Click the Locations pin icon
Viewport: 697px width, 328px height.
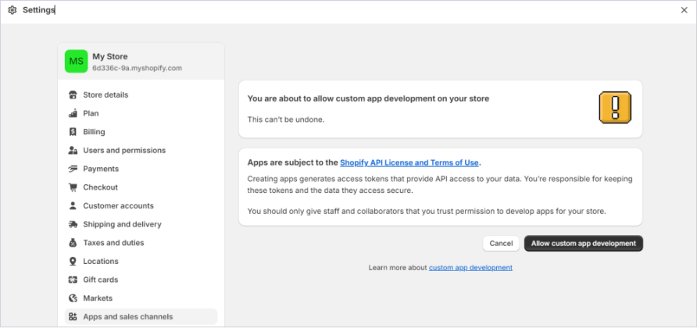click(x=73, y=262)
